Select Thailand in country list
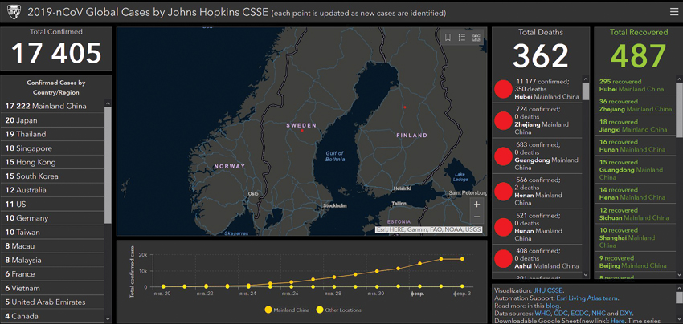This screenshot has width=683, height=324. pyautogui.click(x=53, y=135)
